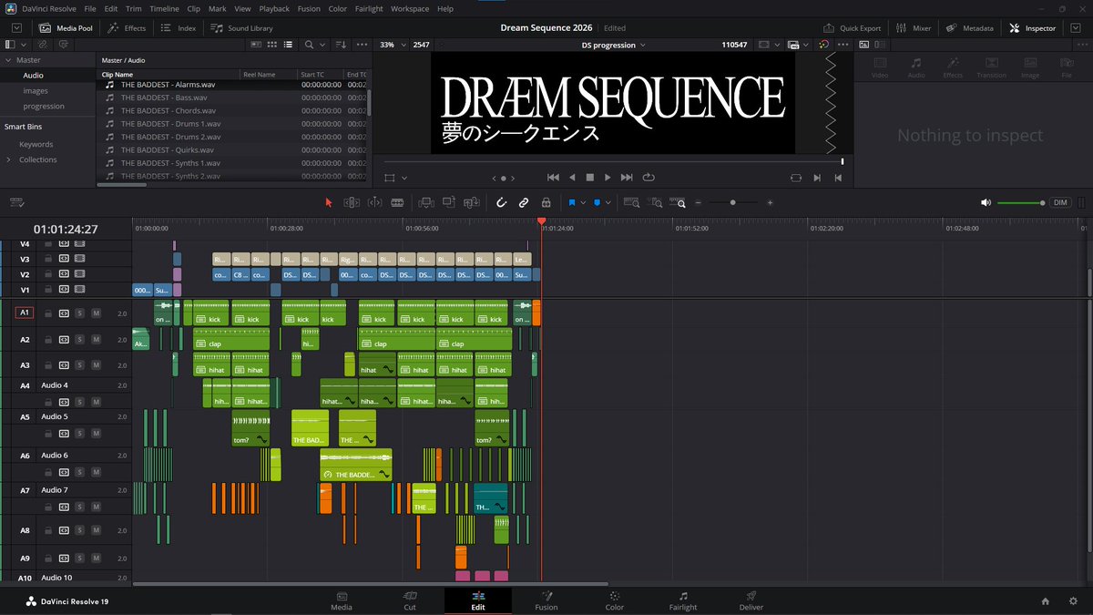Open media pool search dropdown arrow
The height and width of the screenshot is (615, 1093).
tap(322, 45)
